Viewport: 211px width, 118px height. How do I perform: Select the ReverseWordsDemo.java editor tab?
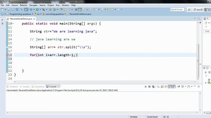[21, 19]
